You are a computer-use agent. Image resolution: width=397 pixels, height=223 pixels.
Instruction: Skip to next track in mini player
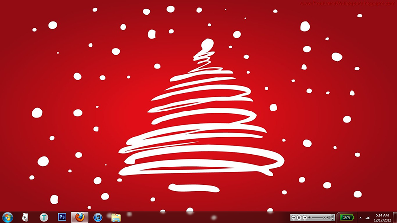pos(304,218)
